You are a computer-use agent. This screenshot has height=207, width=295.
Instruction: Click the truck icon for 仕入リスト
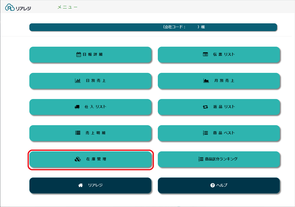coord(77,107)
